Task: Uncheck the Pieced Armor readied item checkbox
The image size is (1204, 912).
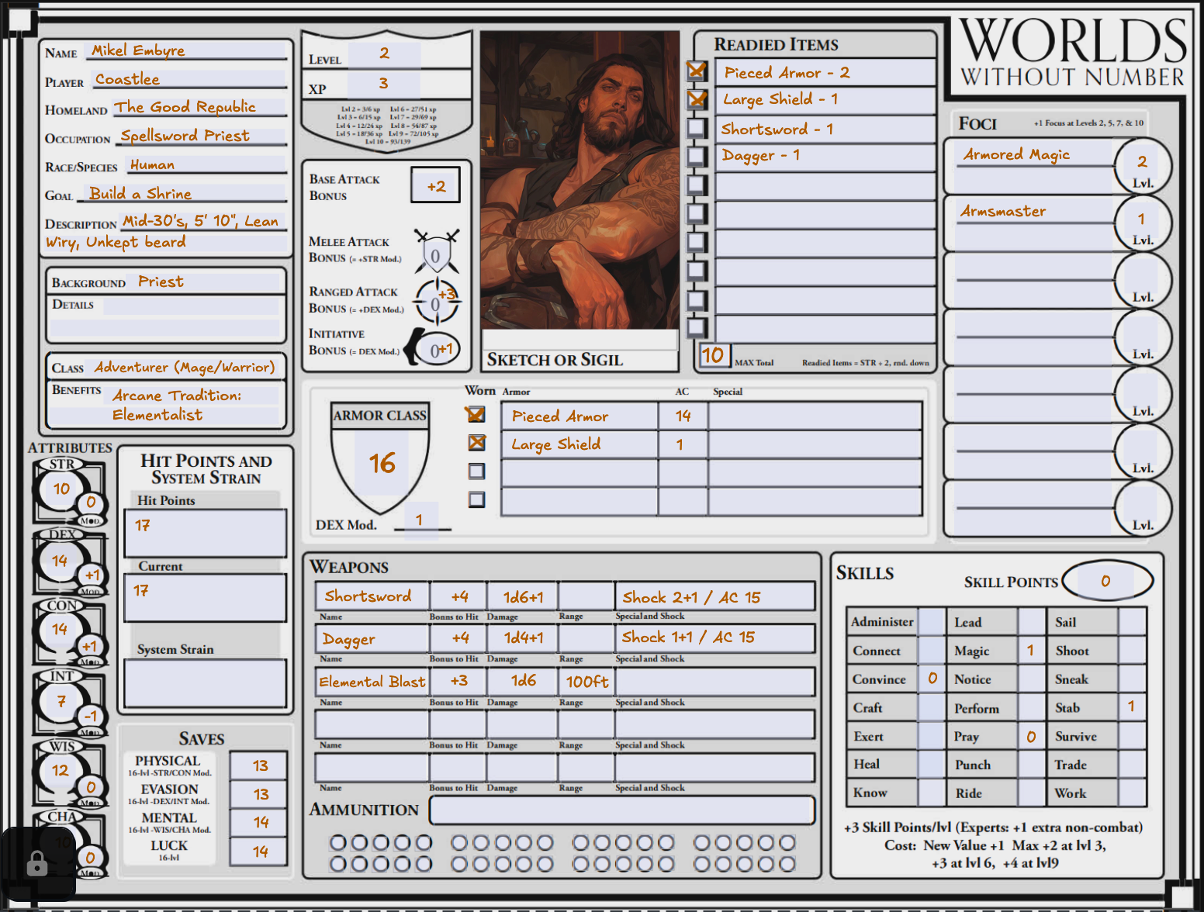Action: (x=697, y=71)
